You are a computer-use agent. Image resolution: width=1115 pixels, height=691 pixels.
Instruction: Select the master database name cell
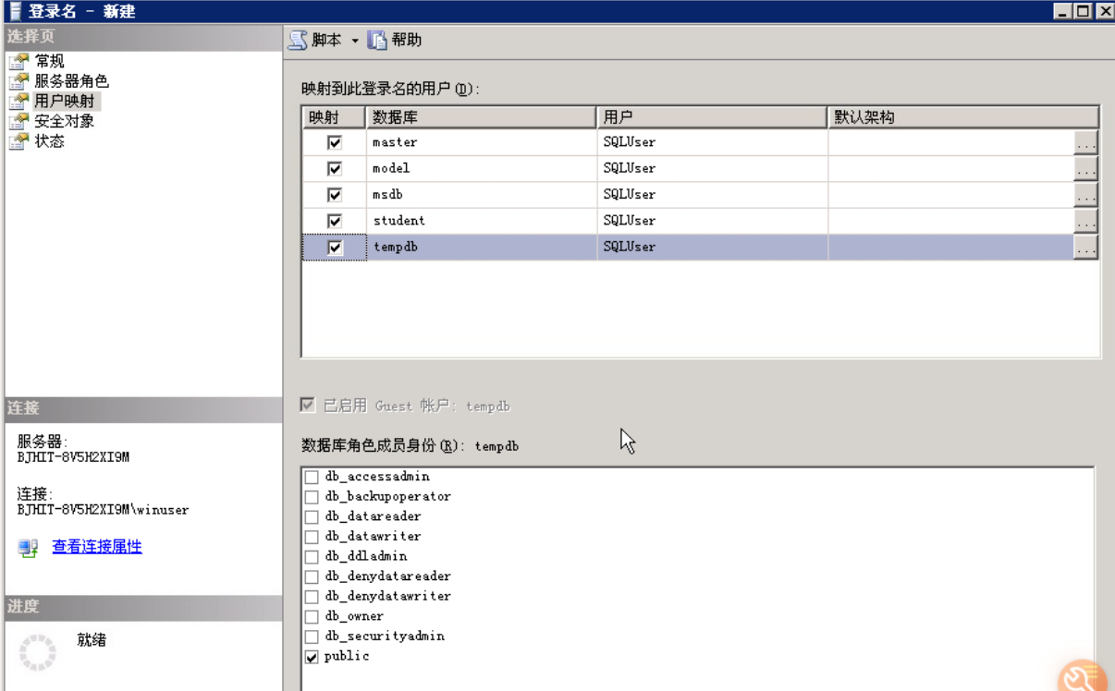point(482,142)
